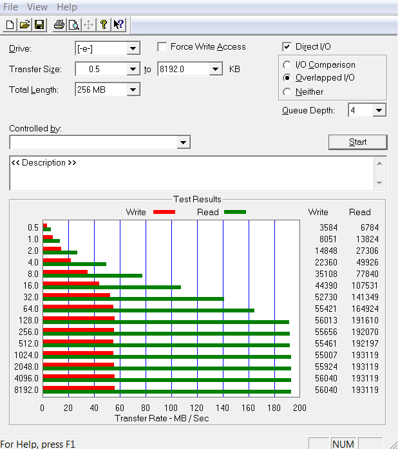Enable Force Write Access checkbox

pos(162,47)
